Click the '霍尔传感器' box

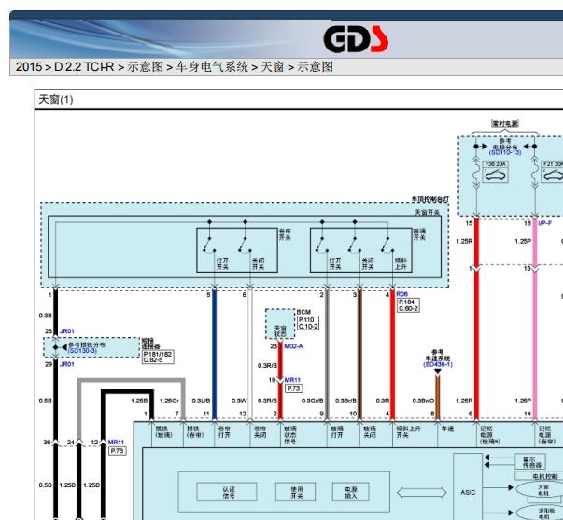[530, 461]
